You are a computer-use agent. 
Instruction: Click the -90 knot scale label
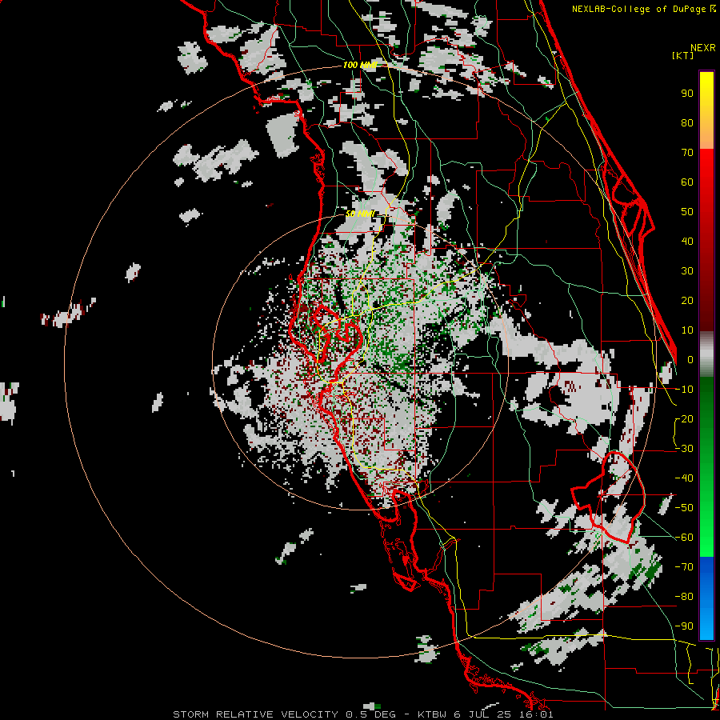tap(684, 626)
